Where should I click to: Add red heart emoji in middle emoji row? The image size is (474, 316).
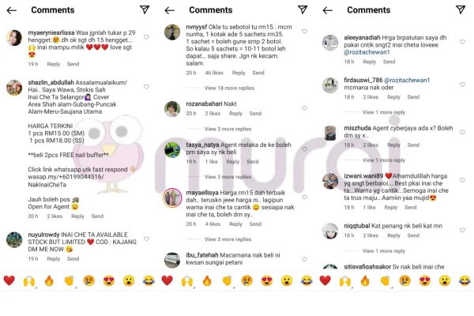[x=167, y=280]
